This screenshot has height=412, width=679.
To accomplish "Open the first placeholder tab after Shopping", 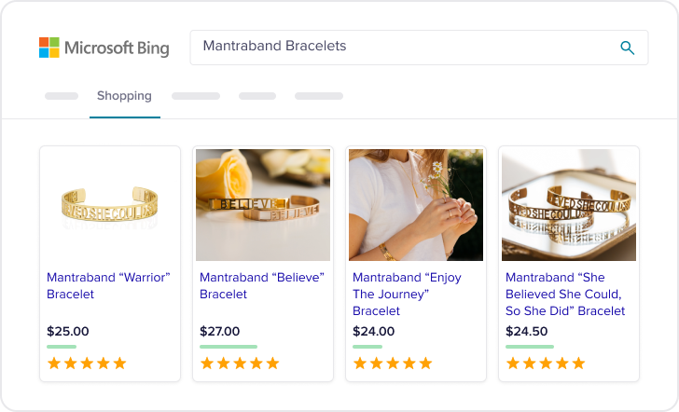I will point(196,96).
